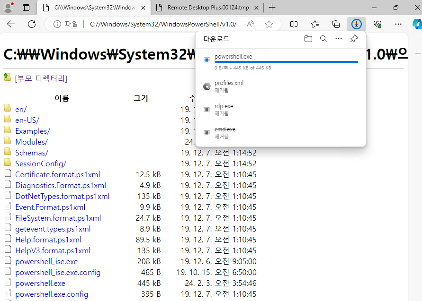Screen dimensions: 422x301
Task: Open more options in the downloads panel
Action: pyautogui.click(x=338, y=39)
